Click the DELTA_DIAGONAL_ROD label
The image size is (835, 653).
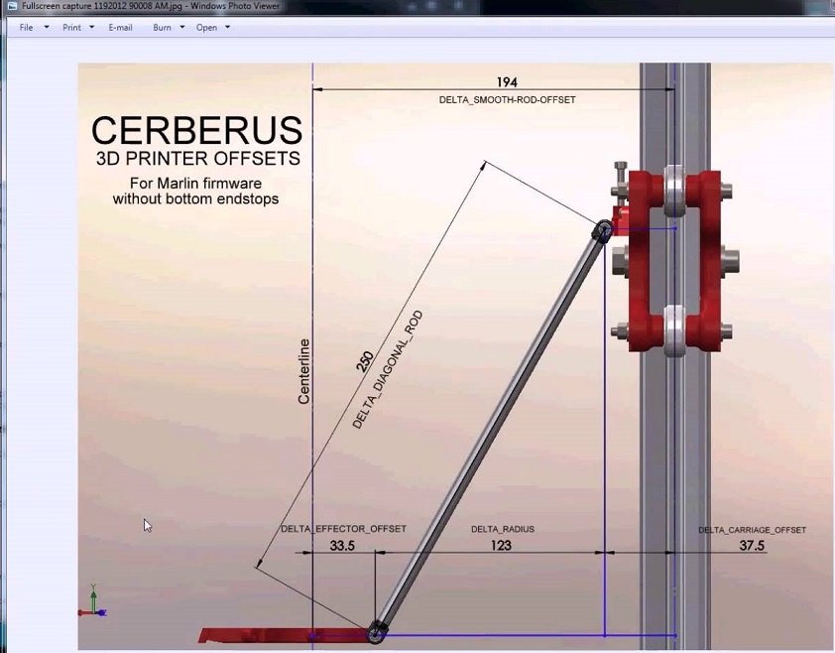(x=388, y=369)
